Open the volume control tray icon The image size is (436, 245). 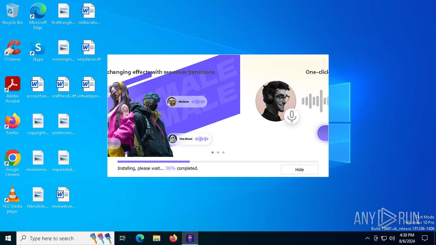[392, 238]
